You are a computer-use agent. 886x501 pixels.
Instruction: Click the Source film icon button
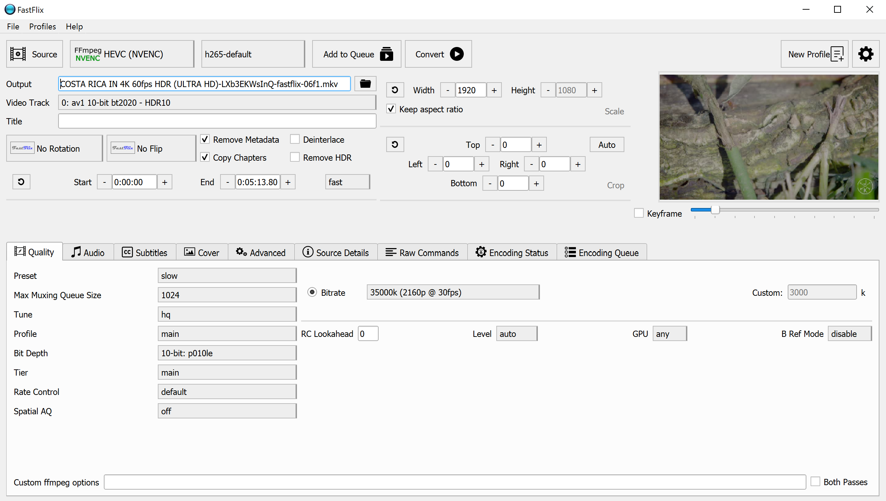click(34, 54)
